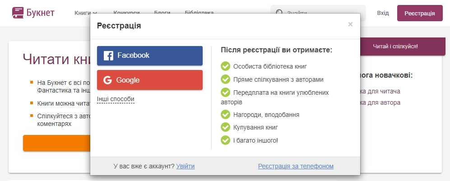450x181 pixels.
Task: Click the checkmark beside Особиста бібліотека книг
Action: [x=225, y=66]
